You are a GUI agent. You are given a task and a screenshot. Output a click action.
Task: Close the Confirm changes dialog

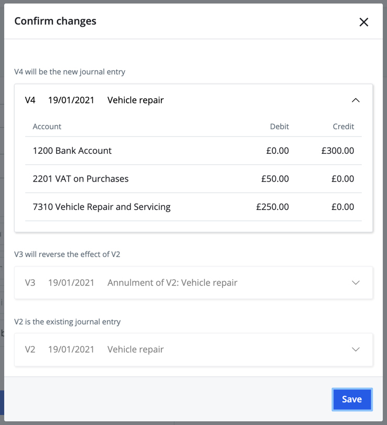point(363,22)
